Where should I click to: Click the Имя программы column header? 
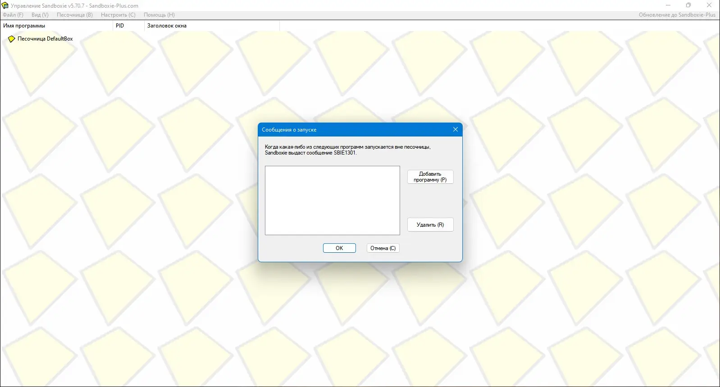tap(56, 26)
